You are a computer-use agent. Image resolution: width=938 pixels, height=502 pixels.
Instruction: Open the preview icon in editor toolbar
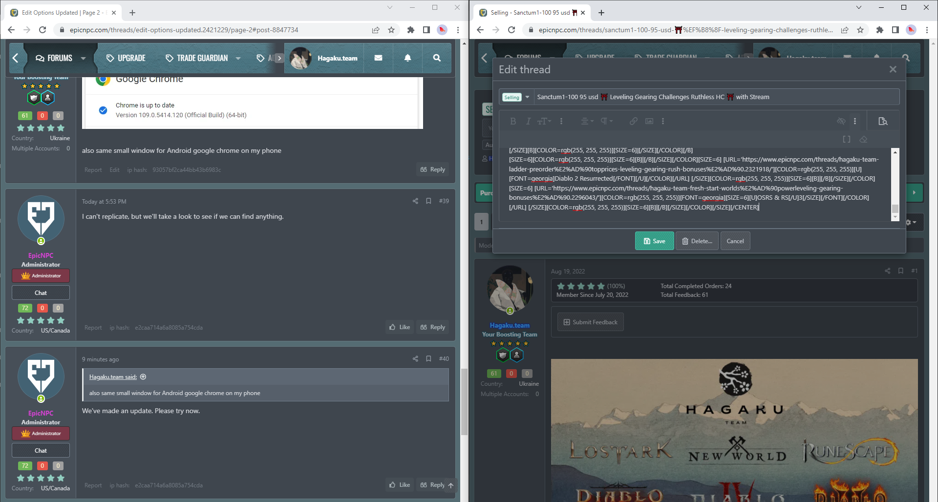point(883,121)
